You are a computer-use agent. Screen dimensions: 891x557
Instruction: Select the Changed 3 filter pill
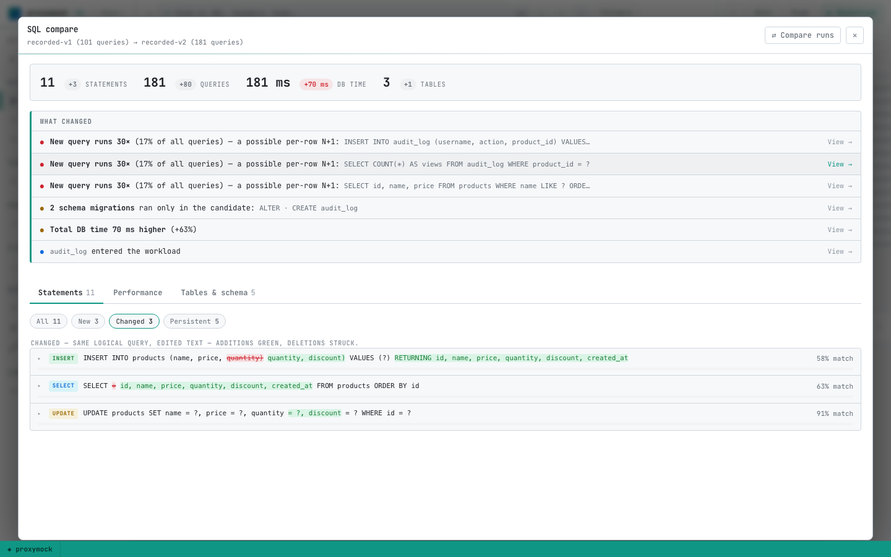134,321
